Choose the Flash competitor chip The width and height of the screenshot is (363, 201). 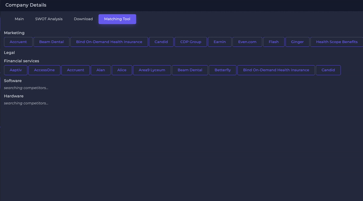(x=274, y=42)
